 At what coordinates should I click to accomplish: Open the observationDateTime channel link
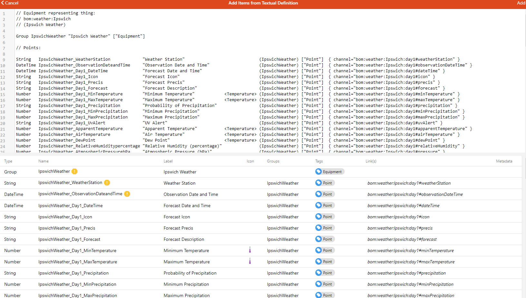[x=415, y=194]
